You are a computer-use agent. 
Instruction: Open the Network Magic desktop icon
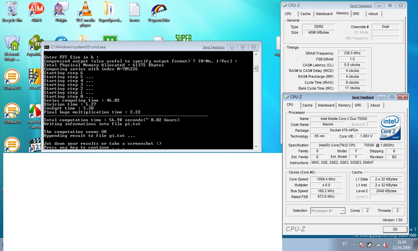click(x=12, y=48)
